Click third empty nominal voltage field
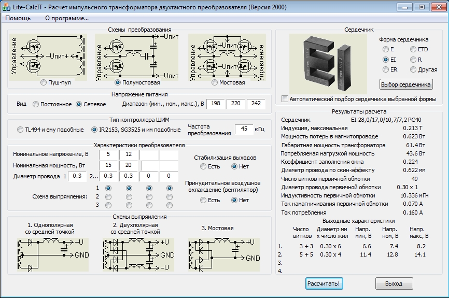The width and height of the screenshot is (449, 298). pos(149,154)
